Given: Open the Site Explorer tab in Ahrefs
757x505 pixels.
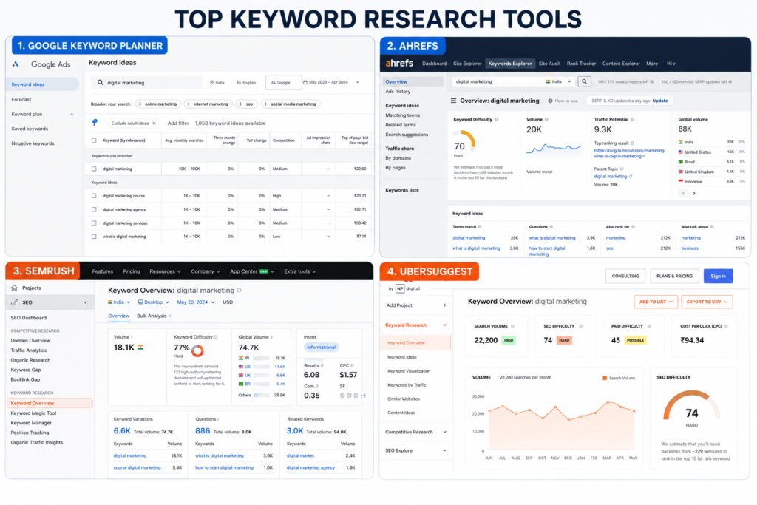Looking at the screenshot, I should [x=467, y=64].
